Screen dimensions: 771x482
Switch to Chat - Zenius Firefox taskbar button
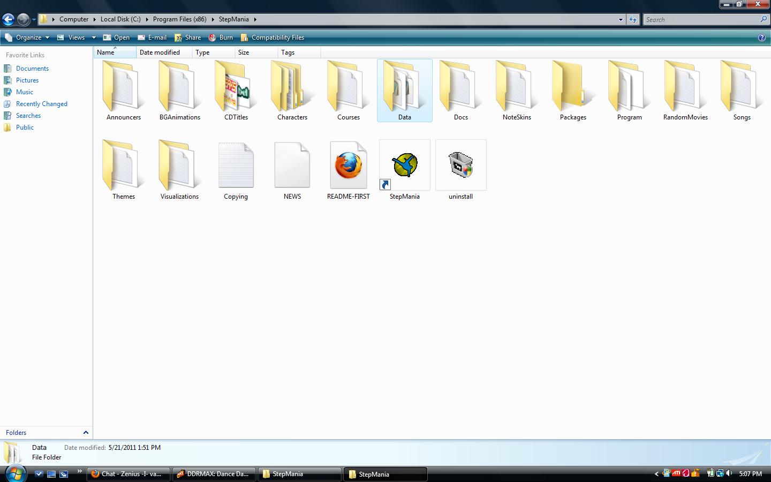128,474
